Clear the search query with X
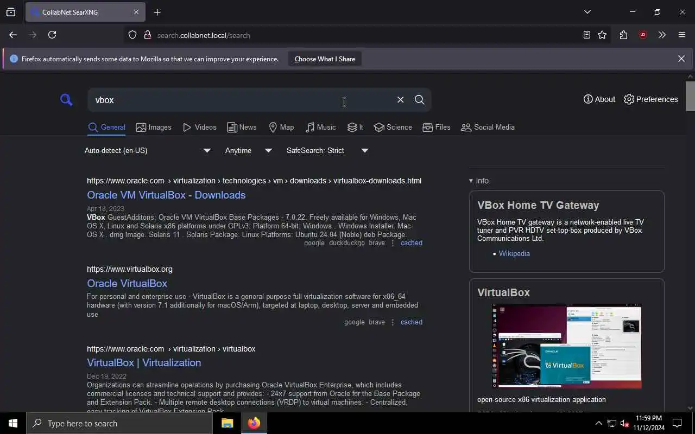Viewport: 695px width, 434px height. pyautogui.click(x=400, y=100)
